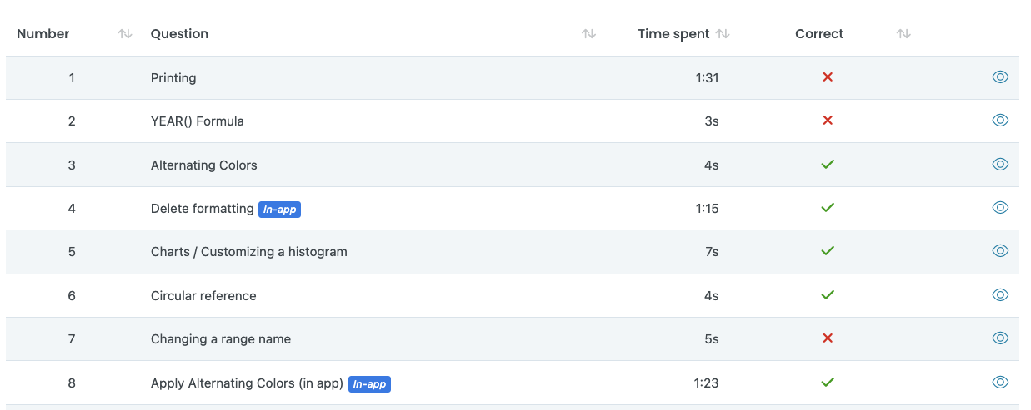Sort by Question using sort arrows

[x=588, y=34]
